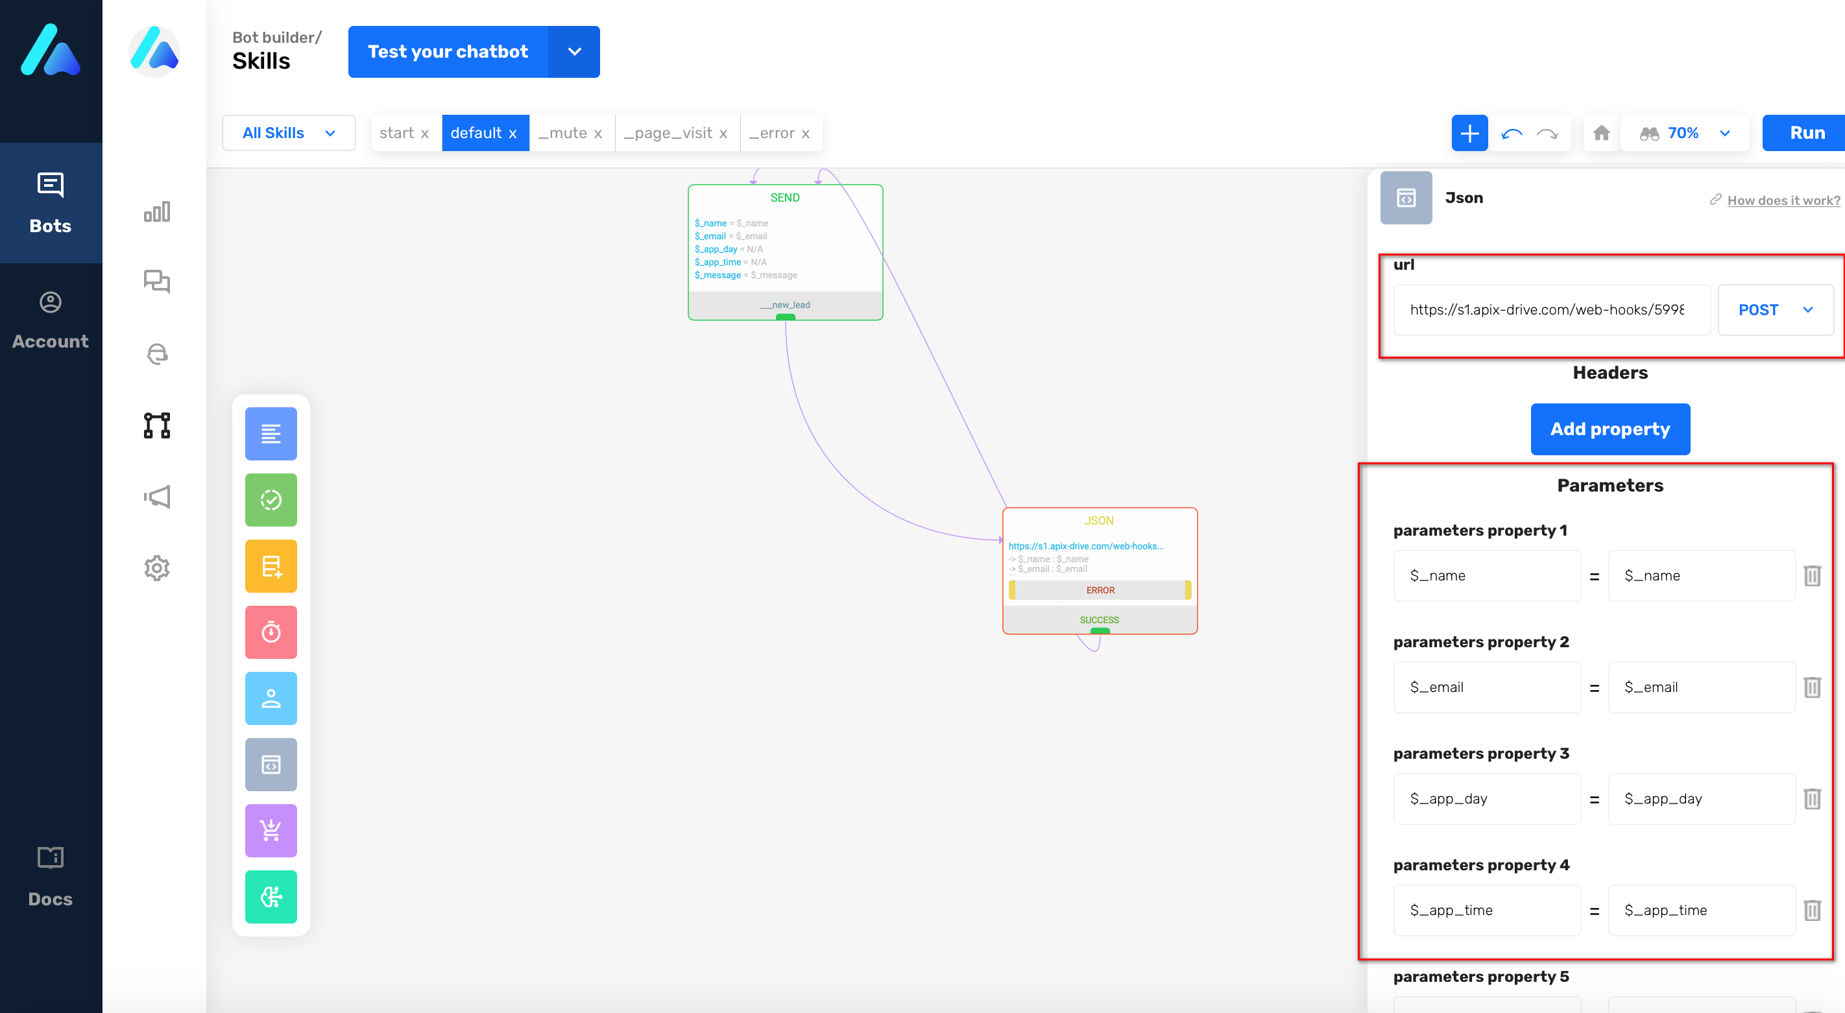Open the Docs section
The height and width of the screenshot is (1013, 1845).
coord(50,877)
